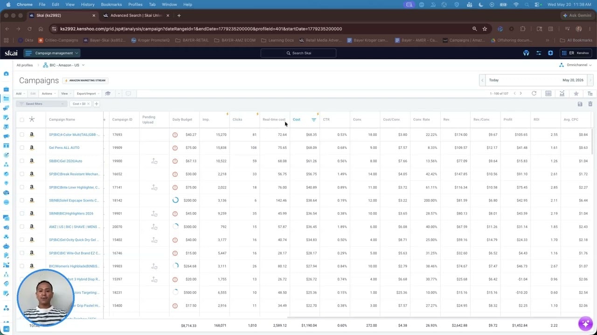Delete filters with the trash icon

click(x=590, y=104)
